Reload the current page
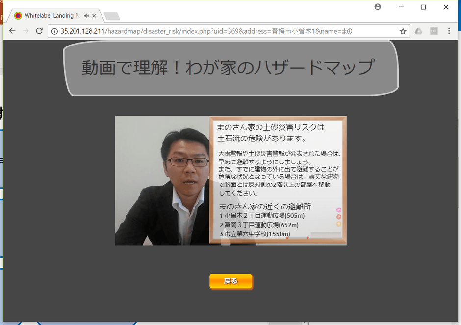 39,31
